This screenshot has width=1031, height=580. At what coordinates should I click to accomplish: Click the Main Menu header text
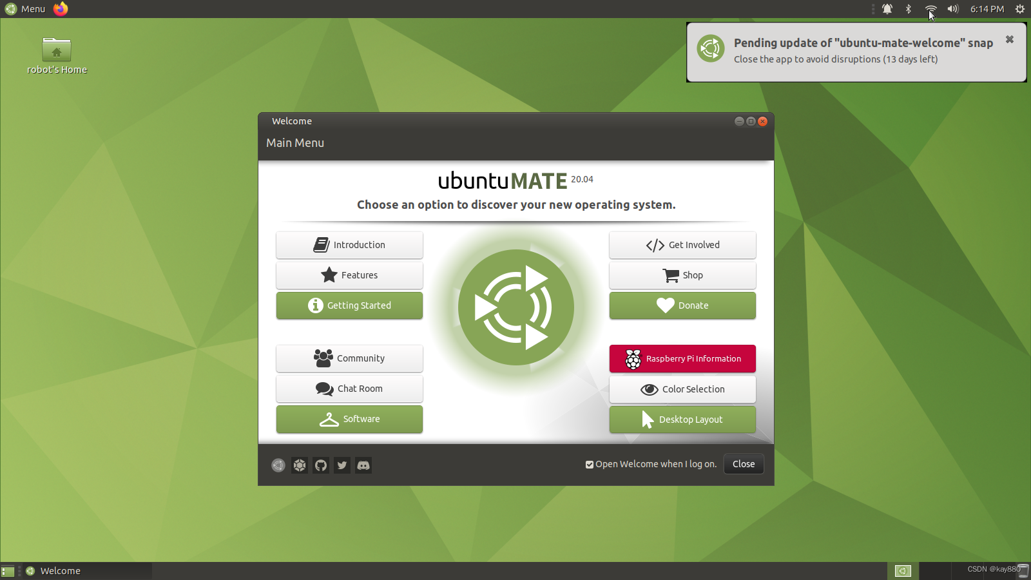pyautogui.click(x=295, y=143)
